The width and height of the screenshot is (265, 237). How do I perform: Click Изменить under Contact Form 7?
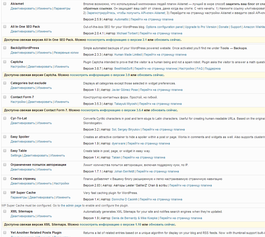(x=62, y=102)
